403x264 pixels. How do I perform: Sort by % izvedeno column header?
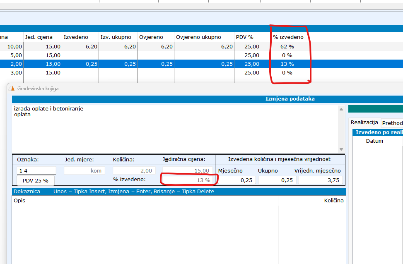click(288, 37)
